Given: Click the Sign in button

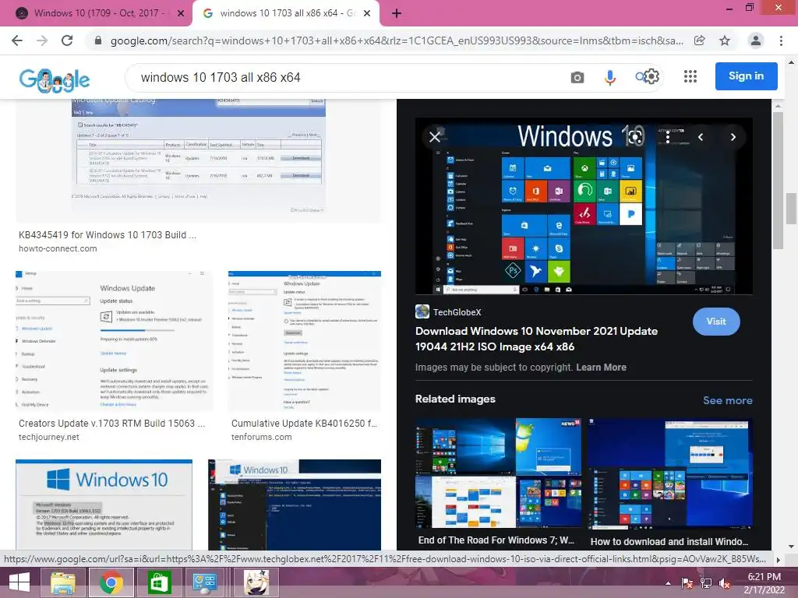Looking at the screenshot, I should tap(746, 76).
